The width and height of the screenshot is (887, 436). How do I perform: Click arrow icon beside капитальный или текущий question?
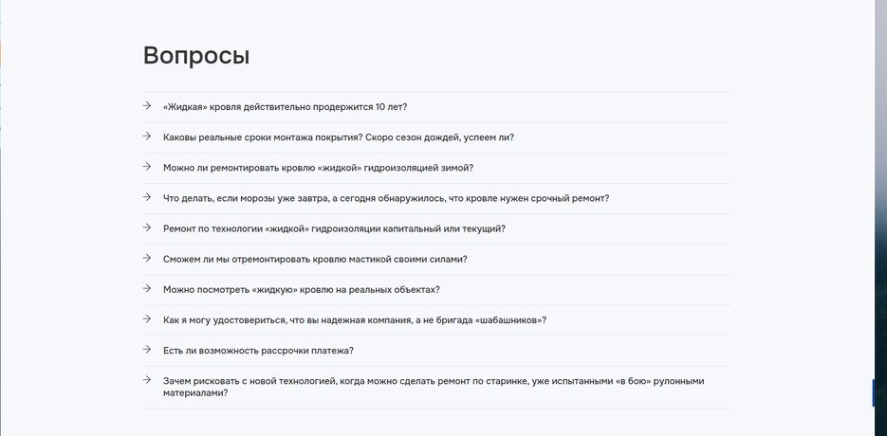pyautogui.click(x=146, y=227)
